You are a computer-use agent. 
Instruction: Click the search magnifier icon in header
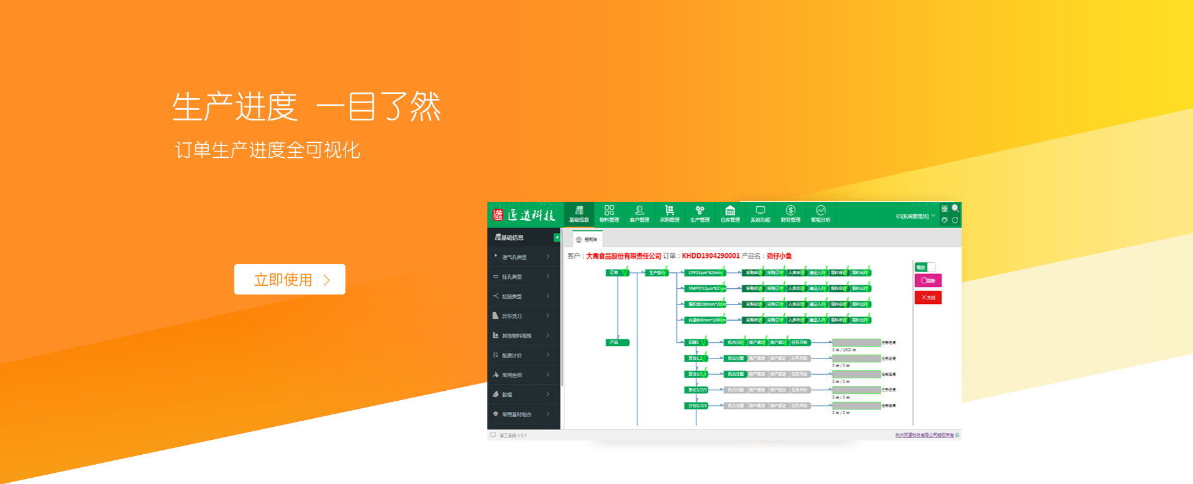click(955, 209)
